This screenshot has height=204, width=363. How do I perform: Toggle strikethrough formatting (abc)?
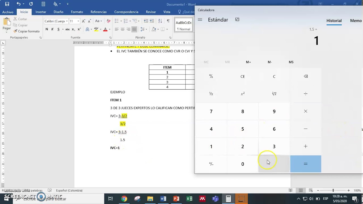click(67, 29)
